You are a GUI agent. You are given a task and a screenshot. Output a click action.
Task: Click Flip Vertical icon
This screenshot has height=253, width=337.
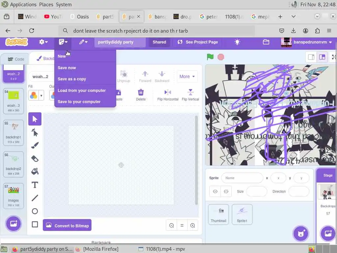(191, 95)
